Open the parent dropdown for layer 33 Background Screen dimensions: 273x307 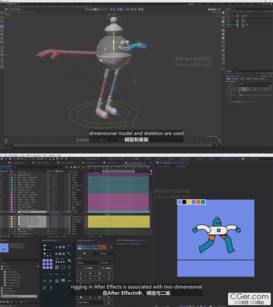[78, 234]
